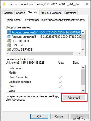
Task: Select the LOCAL SERVICE entry
Action: coord(22,49)
